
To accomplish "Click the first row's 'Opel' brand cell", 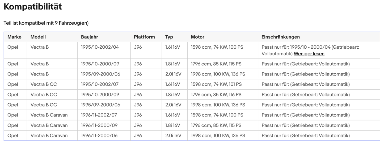I will pos(13,47).
